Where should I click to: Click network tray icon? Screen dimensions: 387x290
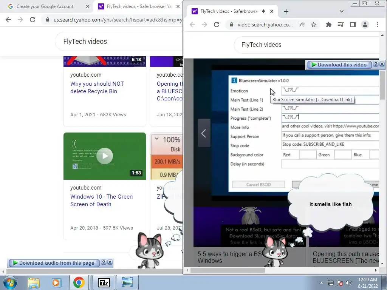pos(330,283)
